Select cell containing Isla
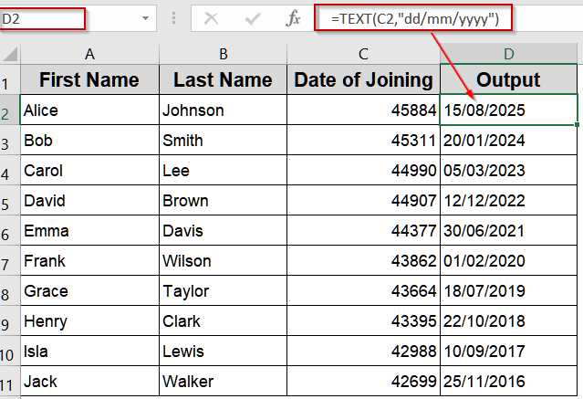The width and height of the screenshot is (583, 399). [89, 351]
